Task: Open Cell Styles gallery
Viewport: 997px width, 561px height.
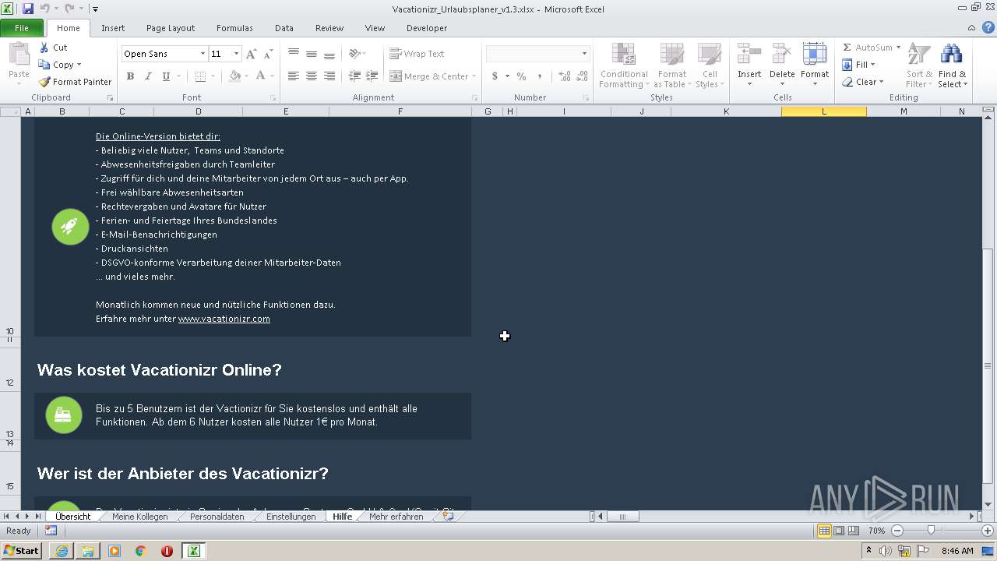Action: (x=708, y=65)
